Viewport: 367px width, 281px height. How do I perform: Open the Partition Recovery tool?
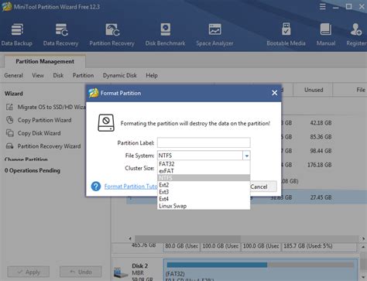click(x=112, y=35)
